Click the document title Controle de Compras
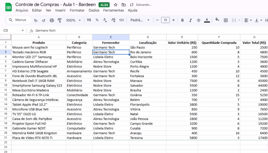This screenshot has height=153, width=268. coord(55,5)
